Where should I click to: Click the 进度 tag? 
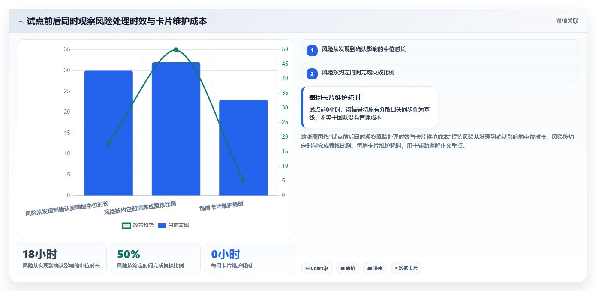[x=375, y=268]
